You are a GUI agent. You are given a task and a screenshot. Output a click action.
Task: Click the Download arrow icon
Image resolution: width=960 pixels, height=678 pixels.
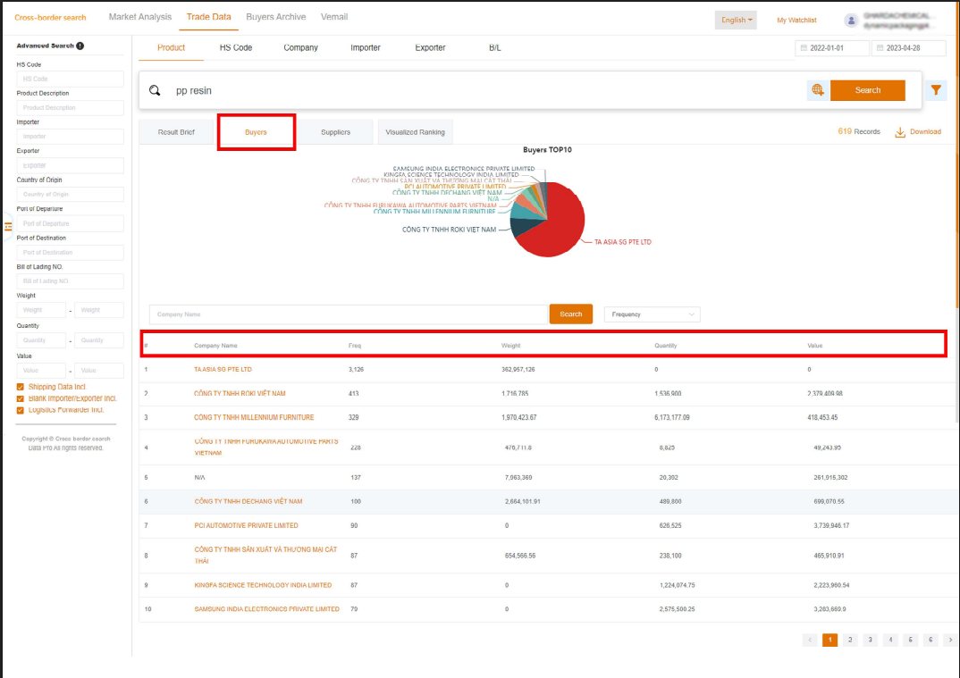(900, 132)
